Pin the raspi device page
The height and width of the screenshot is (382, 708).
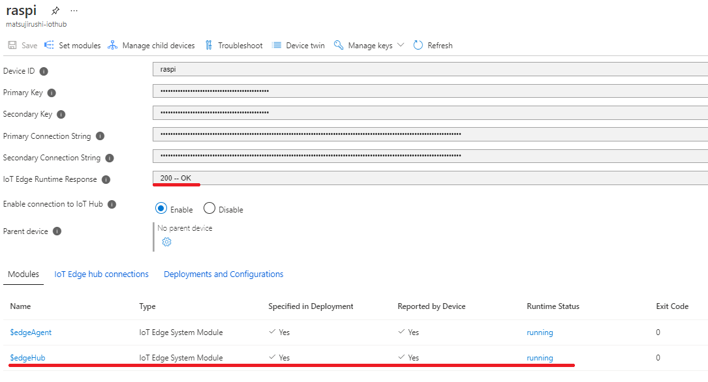[55, 10]
